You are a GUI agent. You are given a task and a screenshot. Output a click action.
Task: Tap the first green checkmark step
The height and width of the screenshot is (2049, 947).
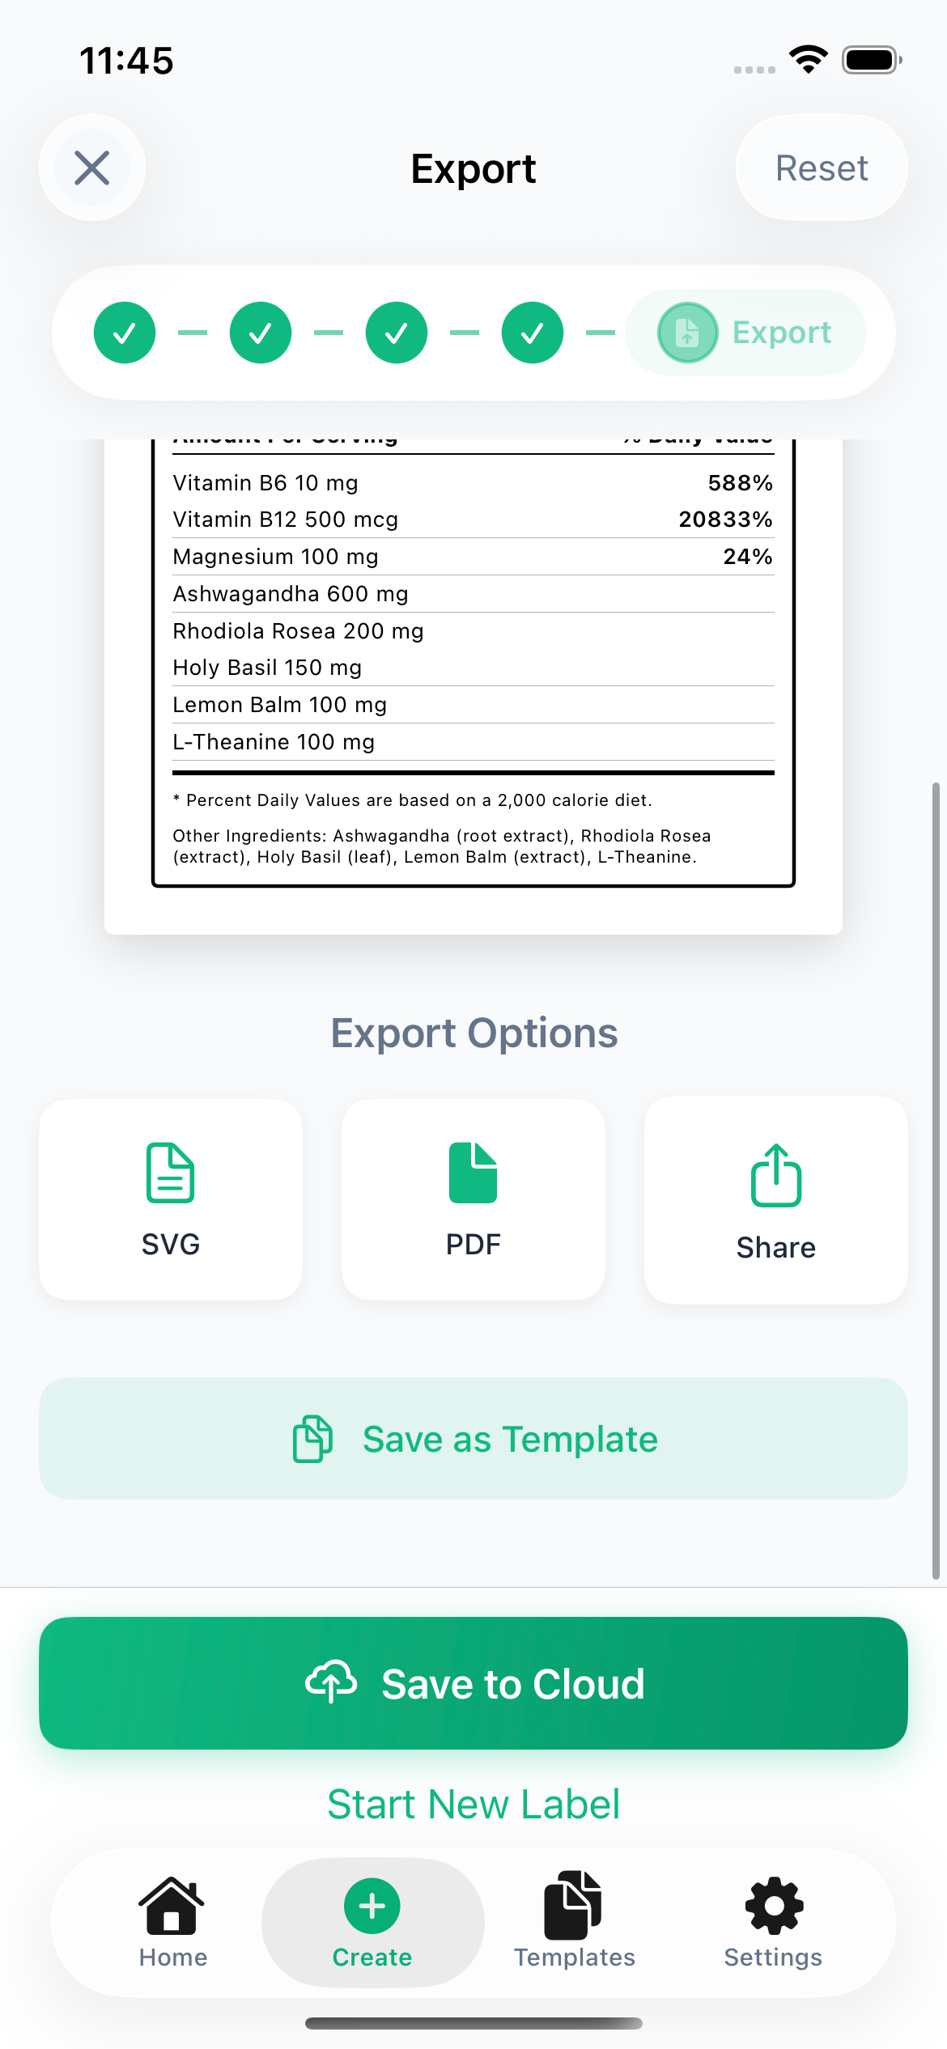[x=123, y=332]
